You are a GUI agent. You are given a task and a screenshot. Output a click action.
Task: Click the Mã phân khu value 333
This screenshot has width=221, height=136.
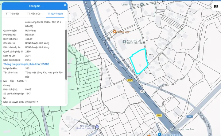(x=27, y=68)
